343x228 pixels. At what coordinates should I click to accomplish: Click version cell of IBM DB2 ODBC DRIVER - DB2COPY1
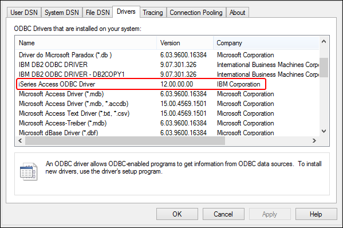point(178,74)
